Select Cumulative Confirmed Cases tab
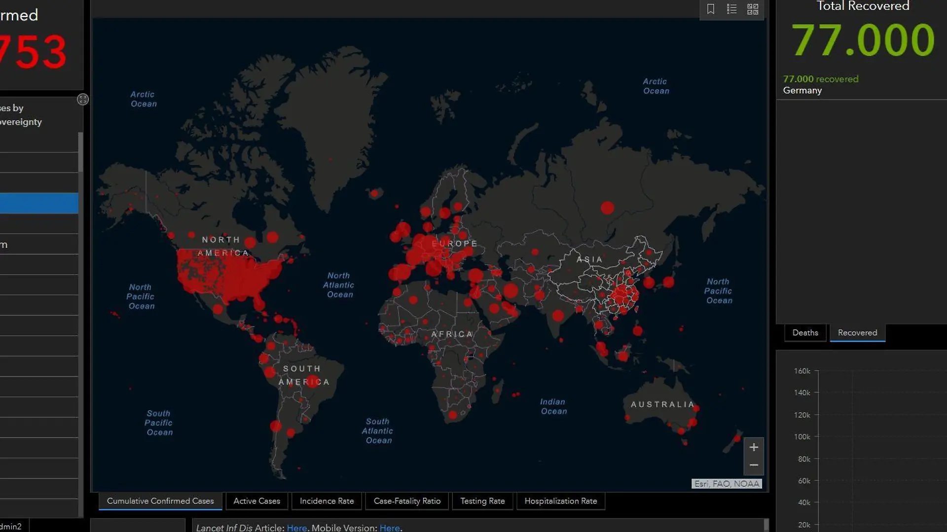 [160, 501]
